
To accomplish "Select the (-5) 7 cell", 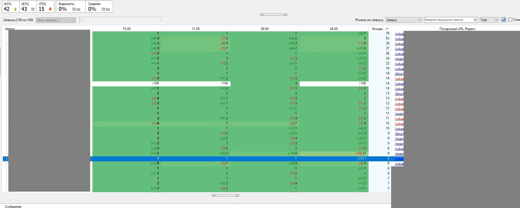I will pyautogui.click(x=196, y=48).
